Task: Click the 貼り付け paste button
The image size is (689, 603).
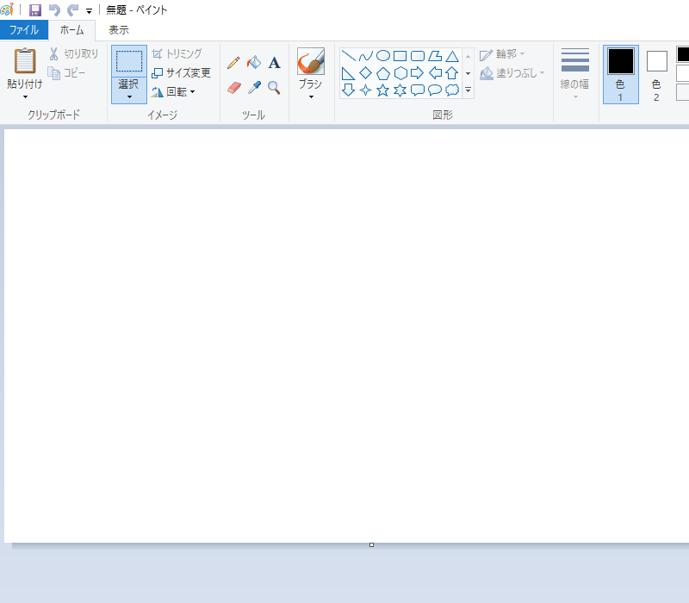Action: (25, 68)
